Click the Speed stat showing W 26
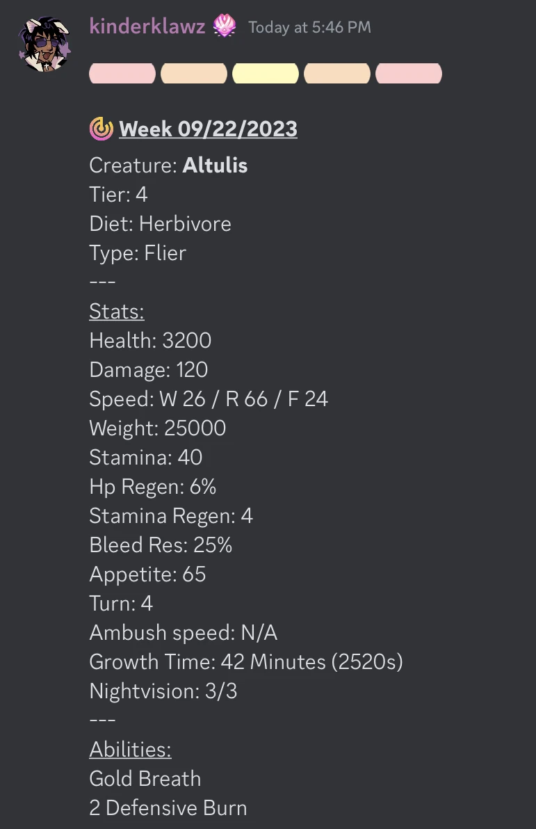 point(208,399)
